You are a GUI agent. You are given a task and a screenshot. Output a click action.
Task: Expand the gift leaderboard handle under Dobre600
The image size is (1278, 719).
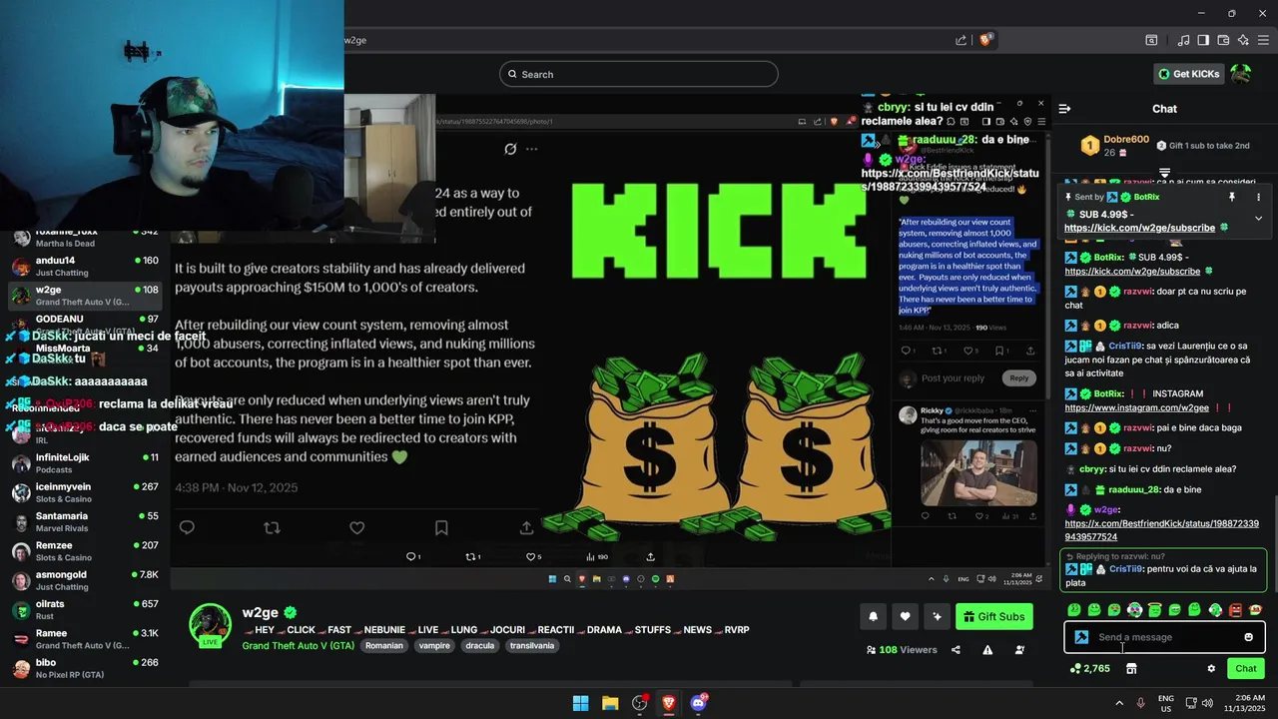point(1164,173)
